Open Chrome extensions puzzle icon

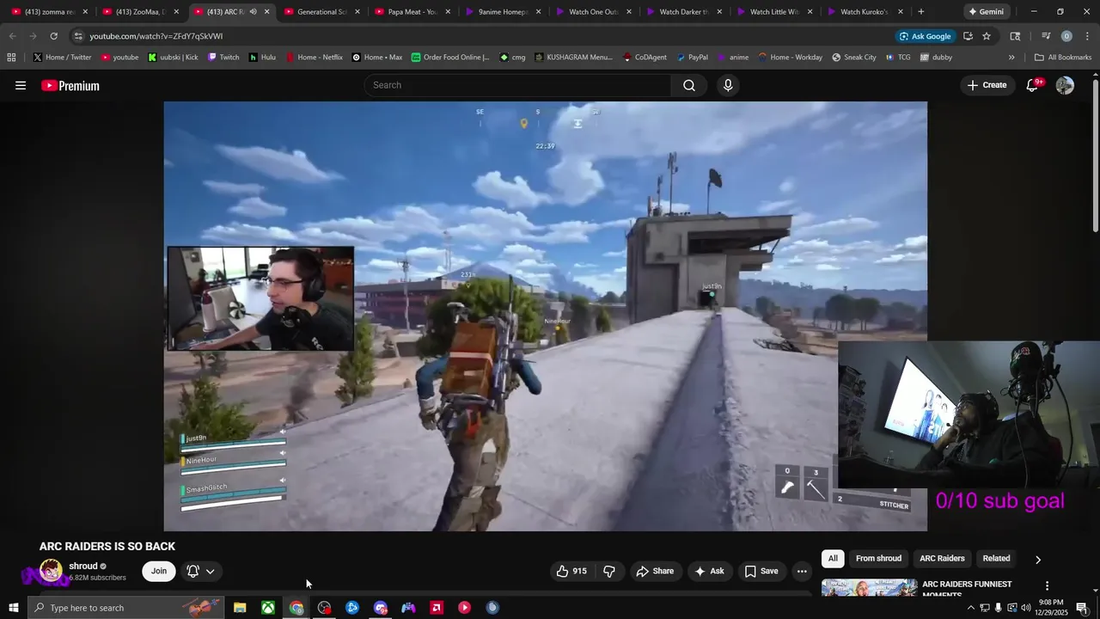click(x=1015, y=36)
